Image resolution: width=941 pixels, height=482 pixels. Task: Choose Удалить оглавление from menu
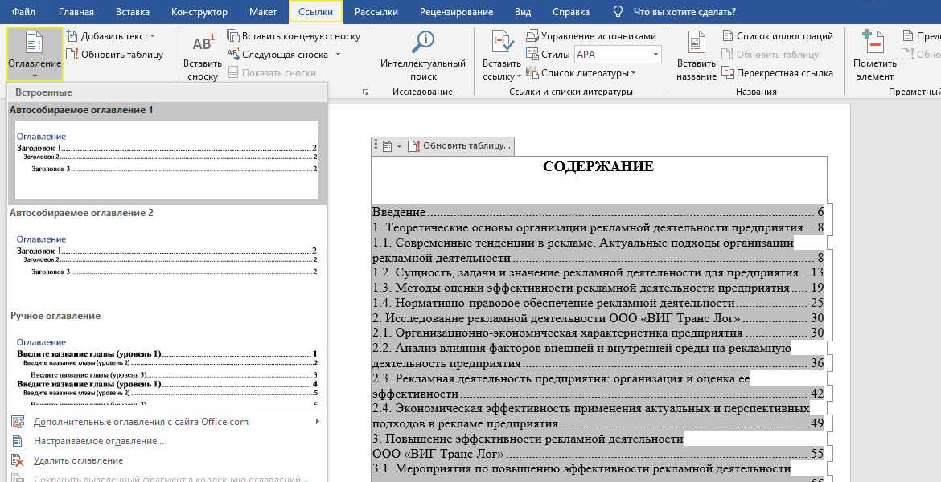point(79,460)
